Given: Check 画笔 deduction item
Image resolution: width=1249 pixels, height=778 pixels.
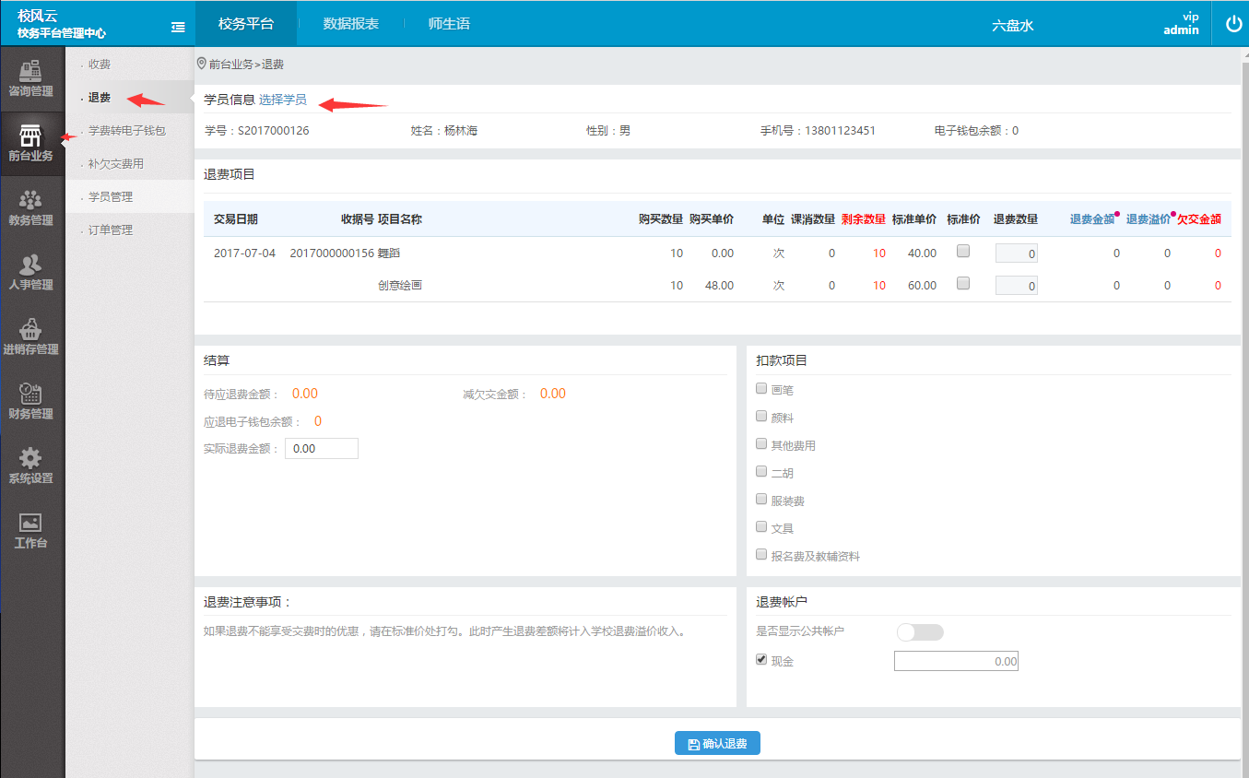Looking at the screenshot, I should click(761, 389).
